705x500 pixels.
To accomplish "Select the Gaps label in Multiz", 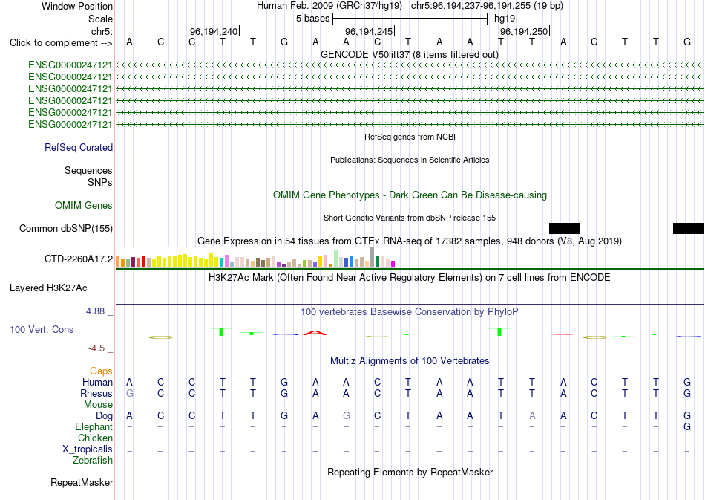I will 101,371.
